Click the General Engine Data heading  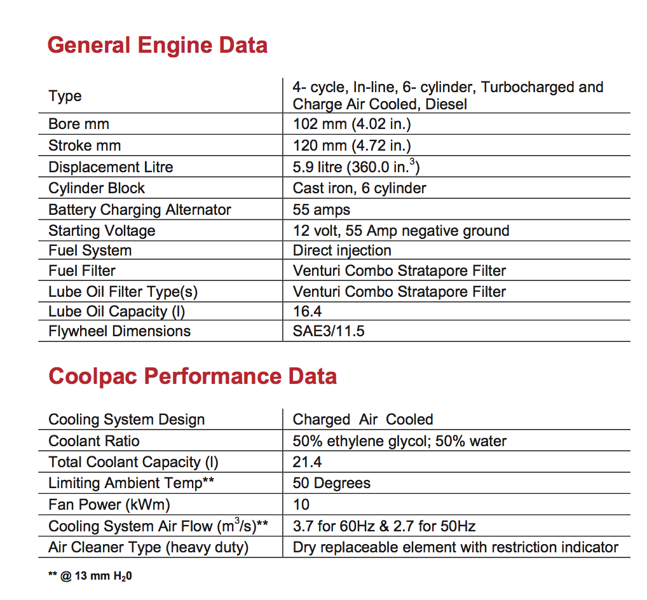tap(158, 45)
